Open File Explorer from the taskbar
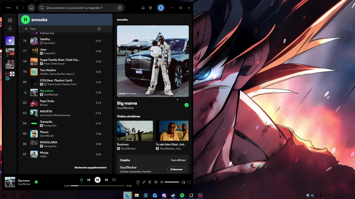The width and height of the screenshot is (355, 199). 137,195
